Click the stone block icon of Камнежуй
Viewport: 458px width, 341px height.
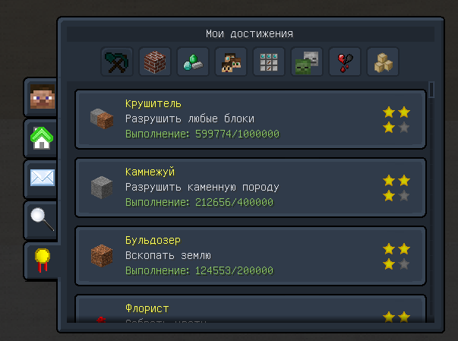(x=102, y=188)
